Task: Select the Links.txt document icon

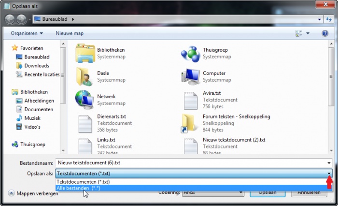Action: (x=85, y=146)
